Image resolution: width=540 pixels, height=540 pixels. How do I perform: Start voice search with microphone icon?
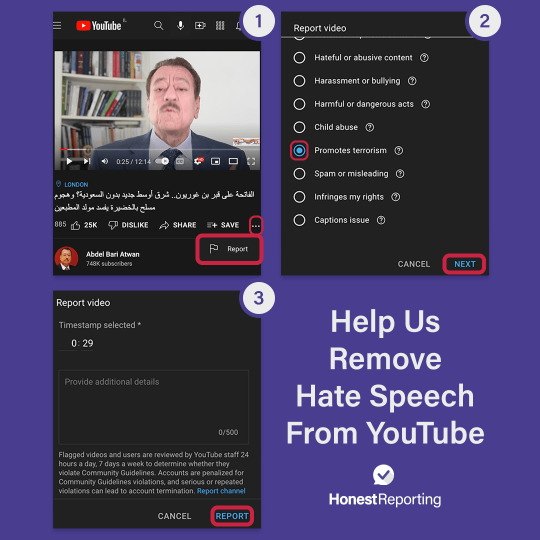click(x=180, y=25)
